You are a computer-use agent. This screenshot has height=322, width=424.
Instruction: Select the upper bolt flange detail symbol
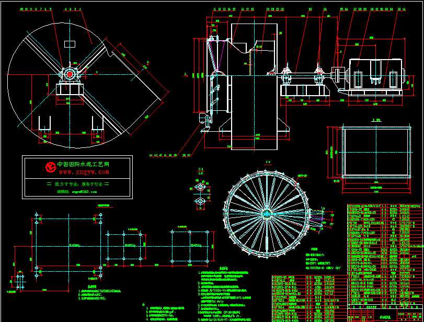click(200, 187)
